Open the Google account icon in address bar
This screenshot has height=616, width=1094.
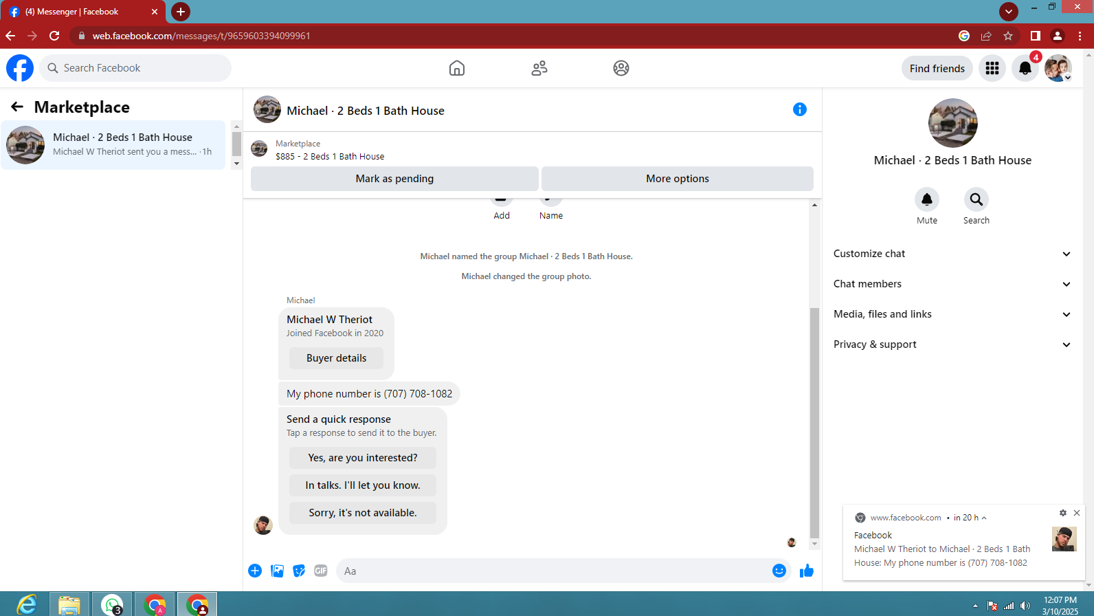tap(964, 36)
